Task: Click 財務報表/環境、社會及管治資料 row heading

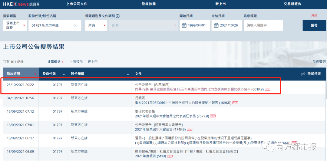Action: pos(187,151)
